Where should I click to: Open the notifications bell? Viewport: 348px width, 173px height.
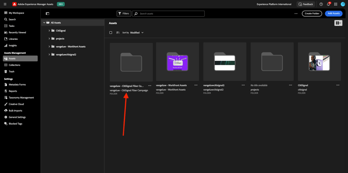click(328, 4)
